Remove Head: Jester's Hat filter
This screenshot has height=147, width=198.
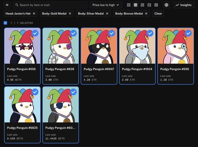click(x=34, y=14)
